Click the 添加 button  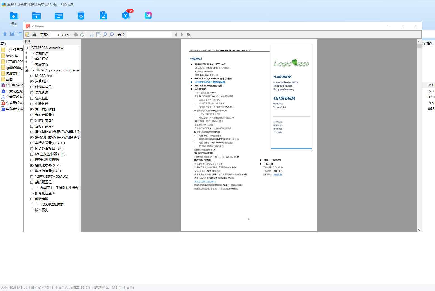pyautogui.click(x=14, y=18)
